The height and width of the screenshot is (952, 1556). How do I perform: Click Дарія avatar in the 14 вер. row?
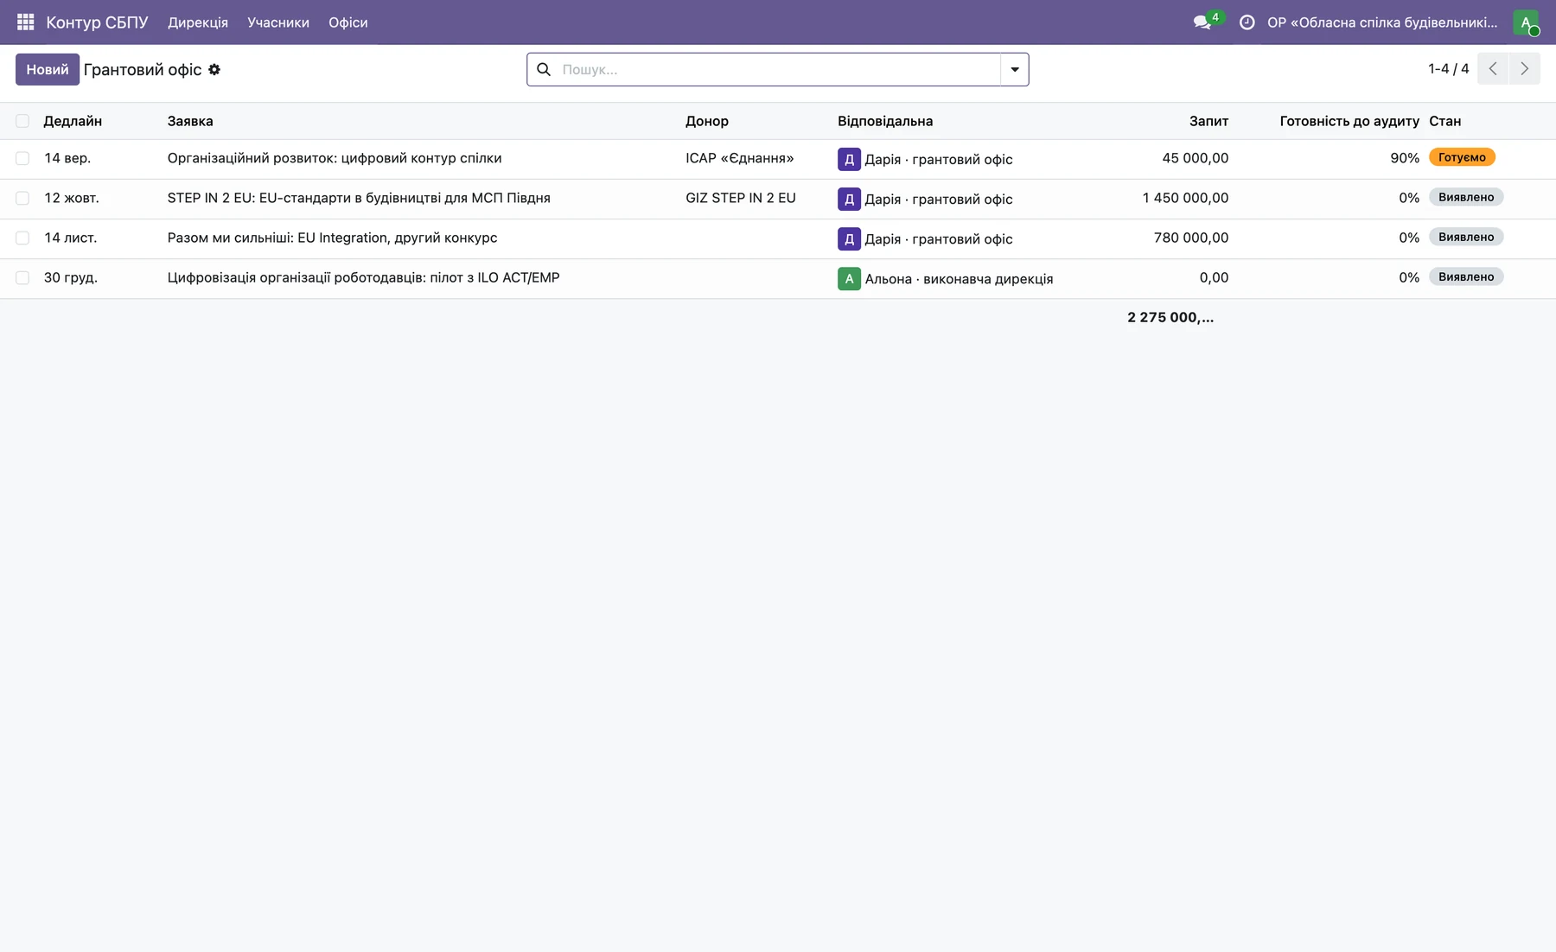click(849, 159)
